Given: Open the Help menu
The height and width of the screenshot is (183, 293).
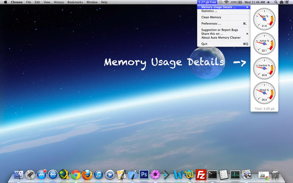Looking at the screenshot, I should pyautogui.click(x=104, y=2).
